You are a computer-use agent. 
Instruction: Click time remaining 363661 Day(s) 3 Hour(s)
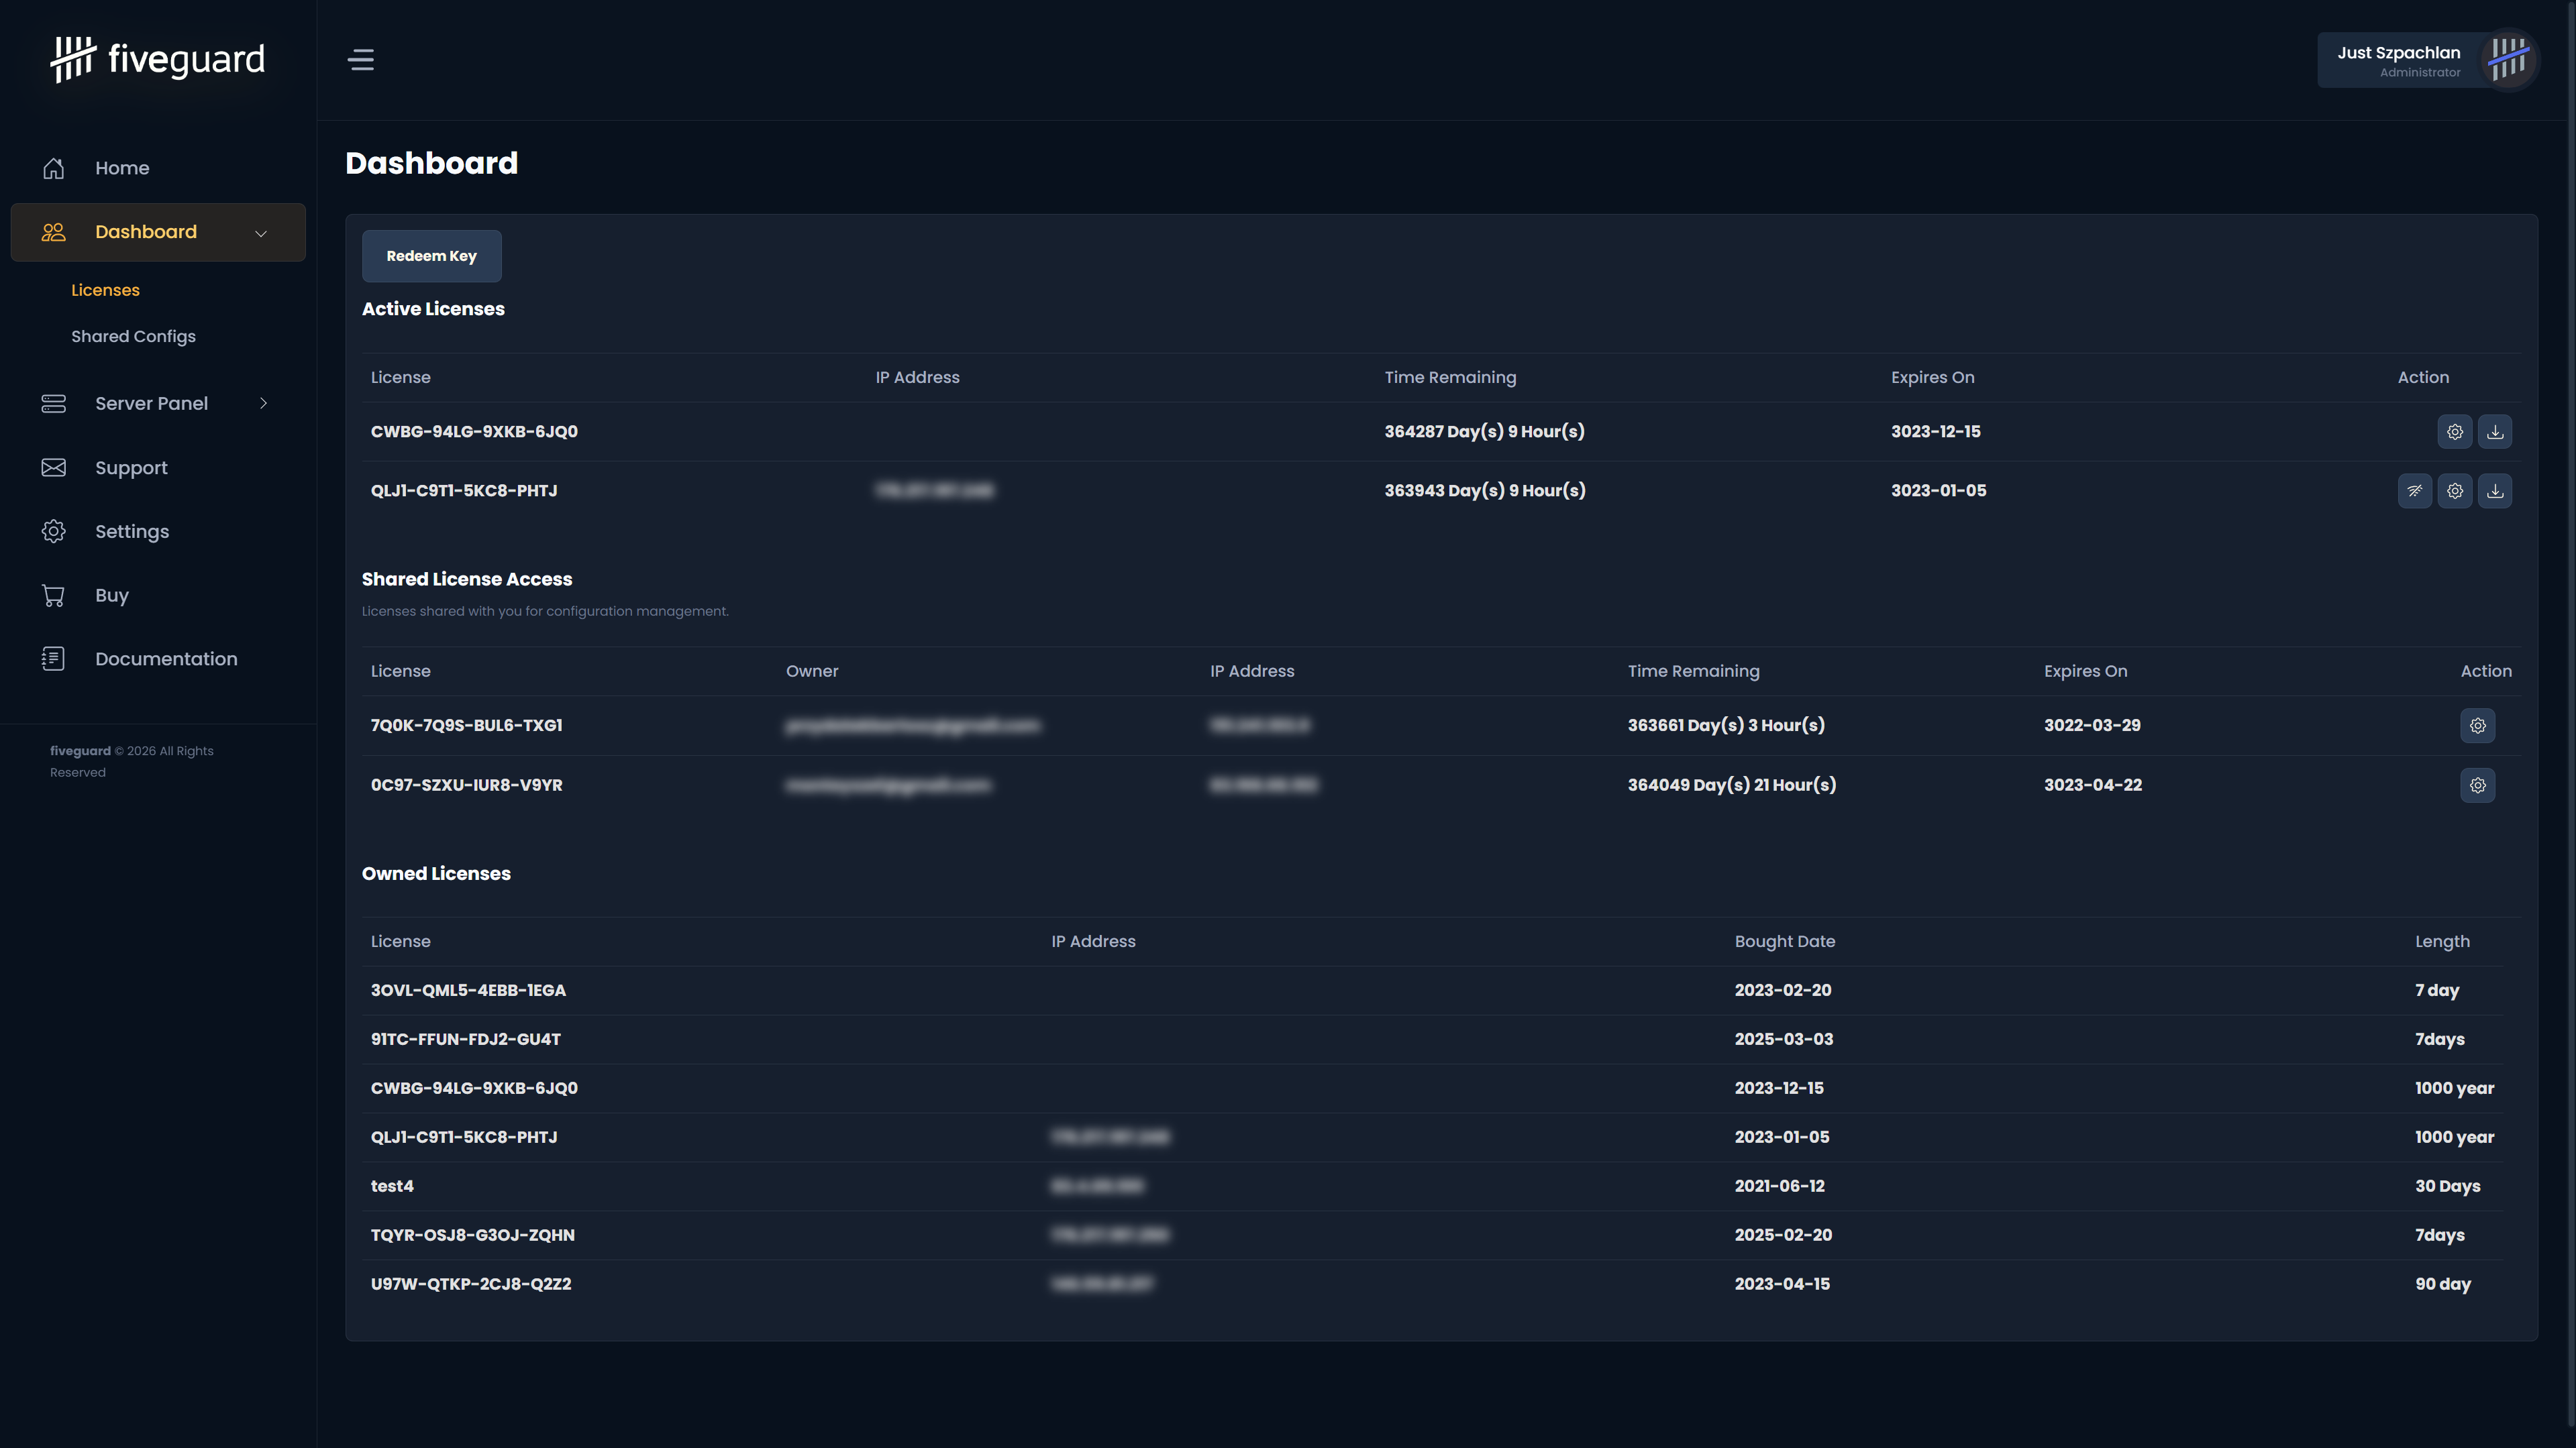(1726, 726)
